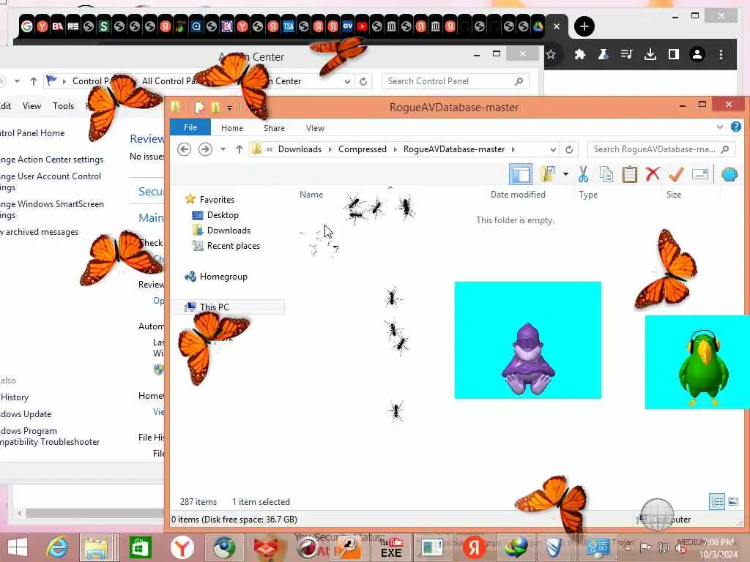Image resolution: width=750 pixels, height=562 pixels.
Task: Open Change Action Center settings link
Action: (52, 159)
